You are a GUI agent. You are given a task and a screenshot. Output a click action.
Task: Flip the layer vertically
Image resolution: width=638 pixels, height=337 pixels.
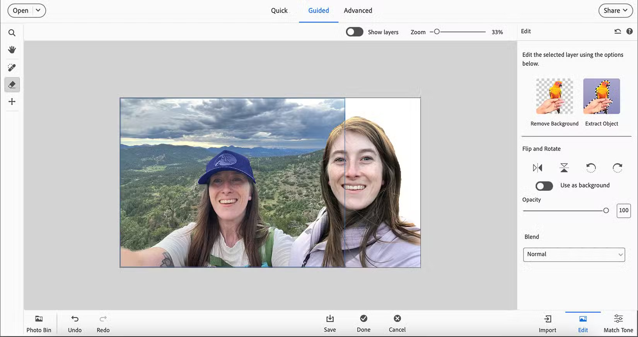pos(564,168)
